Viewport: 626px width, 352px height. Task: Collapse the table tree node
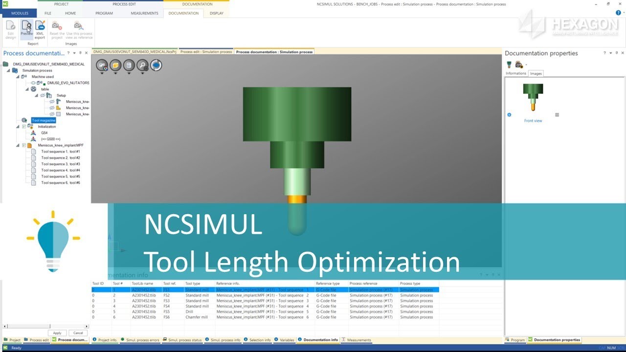point(27,89)
